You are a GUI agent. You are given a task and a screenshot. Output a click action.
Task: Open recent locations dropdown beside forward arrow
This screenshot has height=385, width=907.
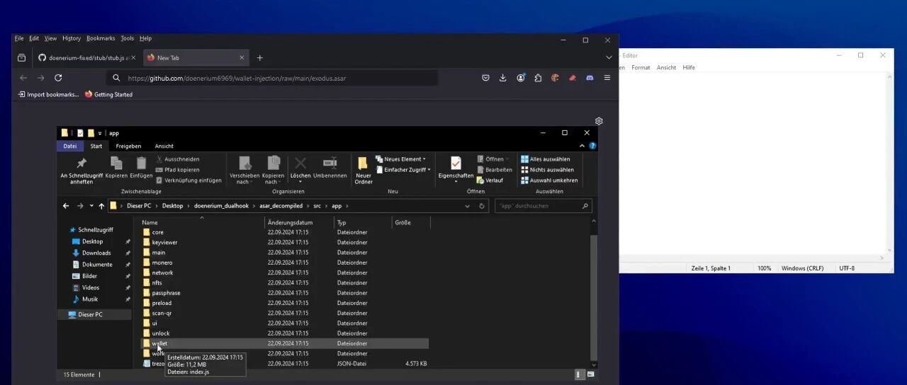coord(91,206)
